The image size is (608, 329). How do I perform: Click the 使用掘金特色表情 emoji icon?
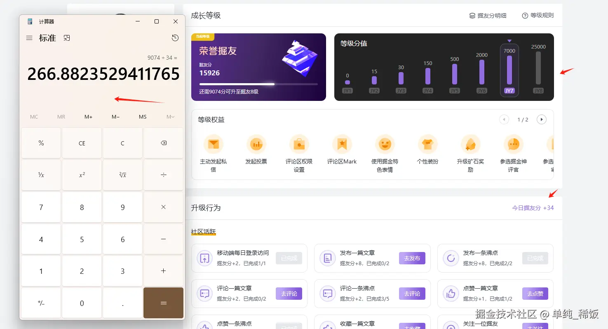tap(385, 145)
